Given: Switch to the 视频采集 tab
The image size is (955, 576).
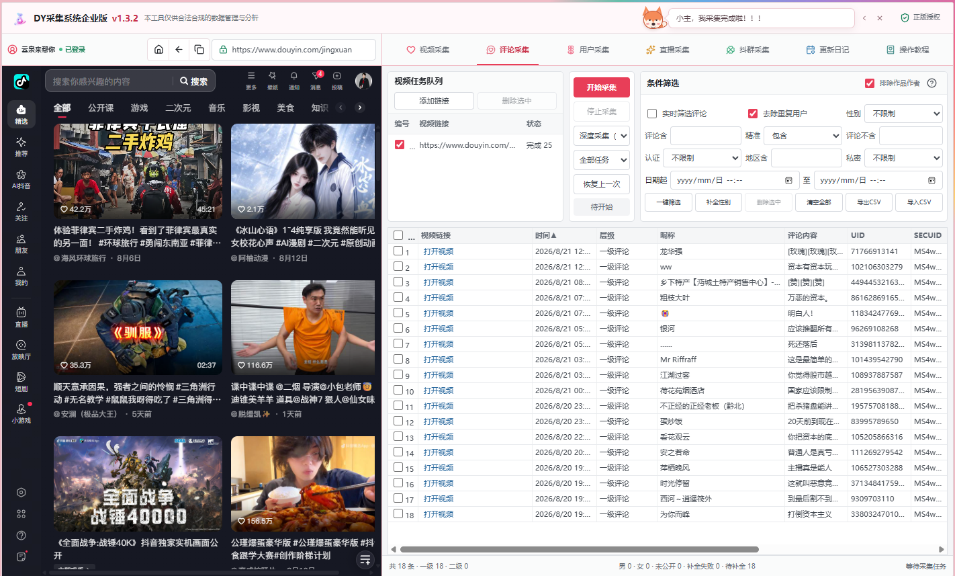Looking at the screenshot, I should [x=428, y=50].
